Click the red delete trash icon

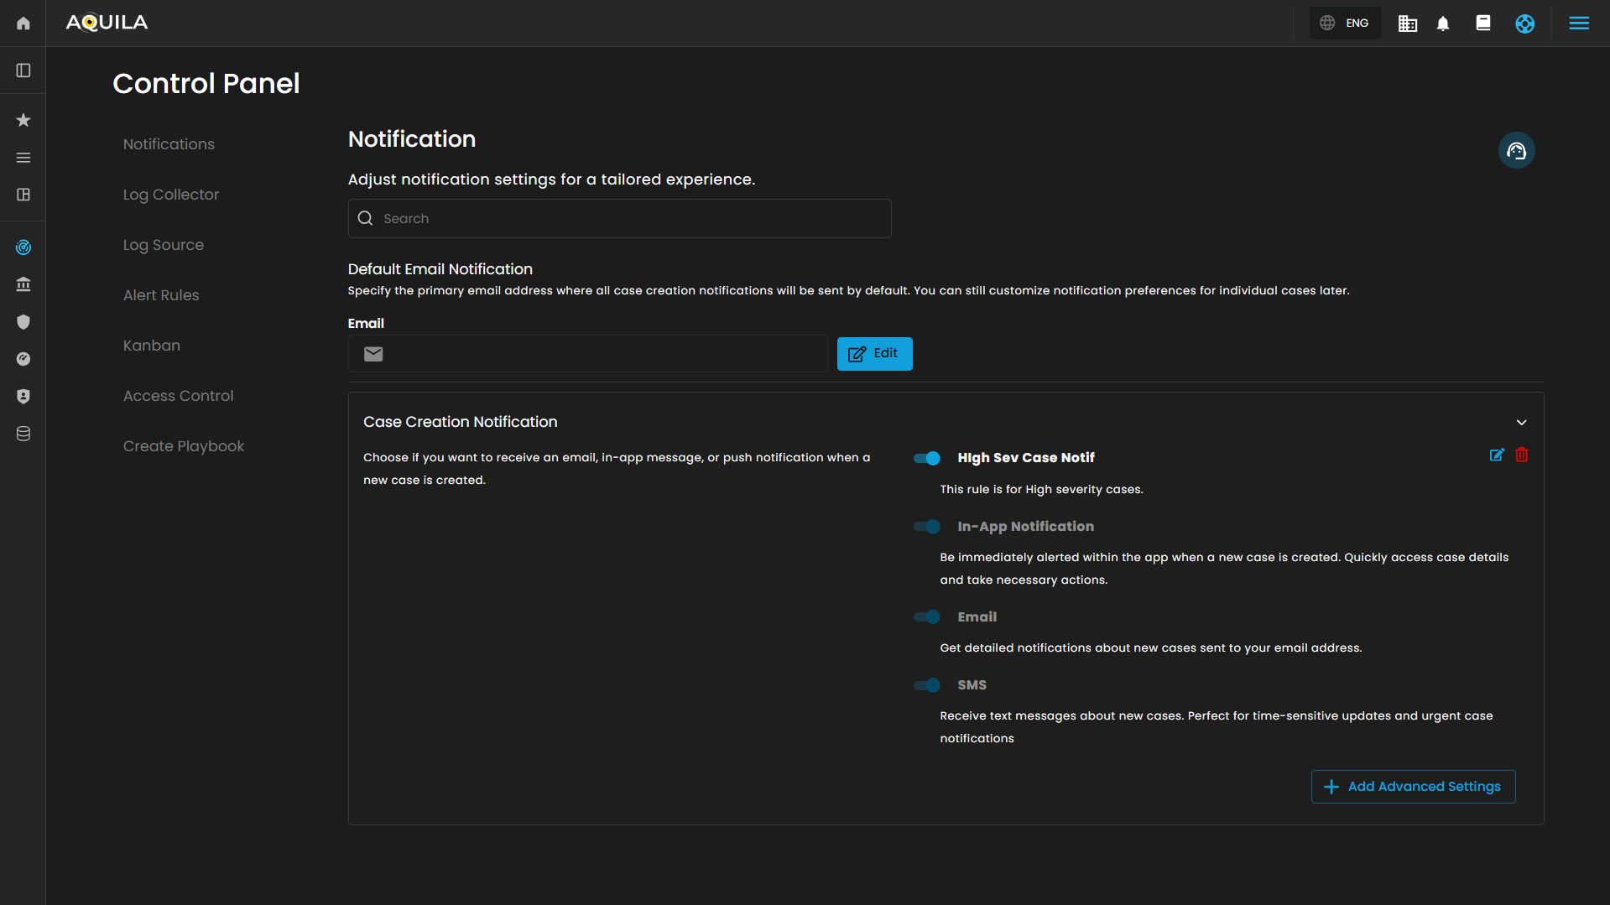pos(1522,455)
